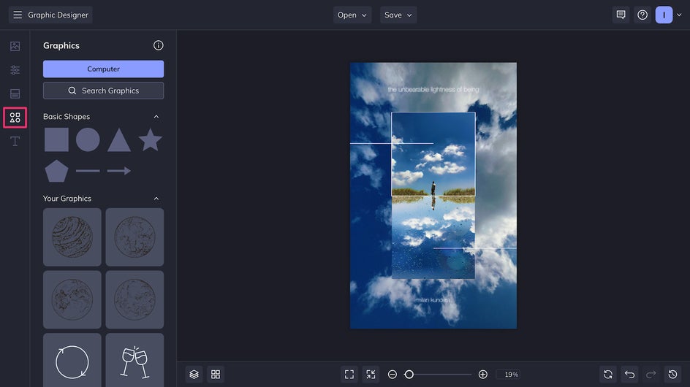Select the second-row left globe thumbnail
This screenshot has width=690, height=387.
[72, 299]
